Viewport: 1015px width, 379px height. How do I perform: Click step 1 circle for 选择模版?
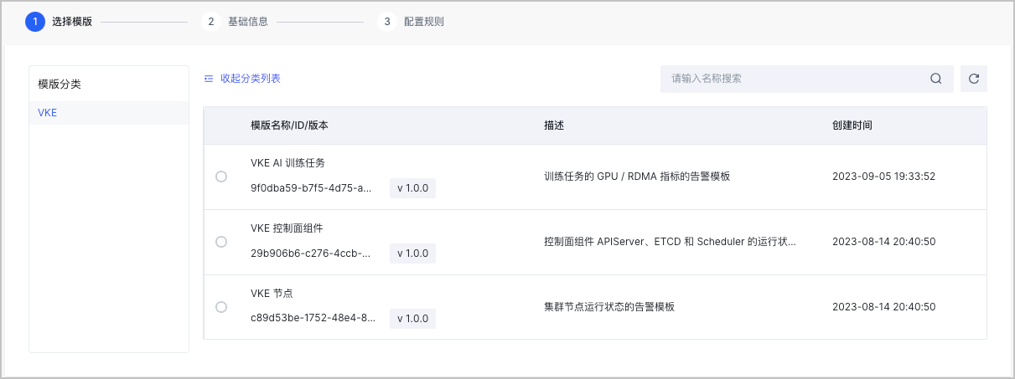(x=35, y=22)
